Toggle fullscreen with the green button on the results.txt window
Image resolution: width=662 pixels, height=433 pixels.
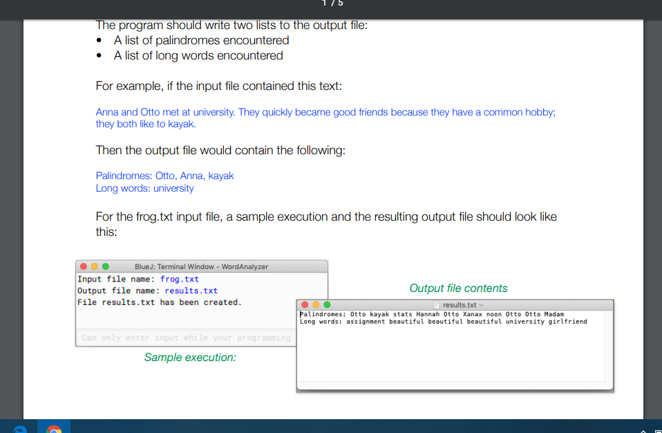(x=327, y=304)
